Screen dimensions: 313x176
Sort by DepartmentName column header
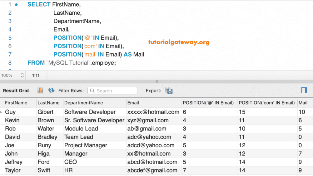click(x=83, y=103)
